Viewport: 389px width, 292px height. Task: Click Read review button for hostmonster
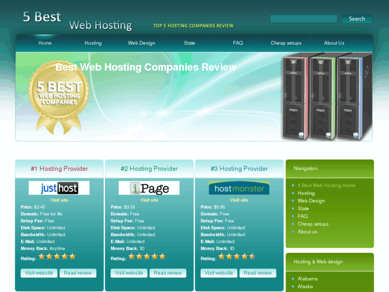(258, 273)
